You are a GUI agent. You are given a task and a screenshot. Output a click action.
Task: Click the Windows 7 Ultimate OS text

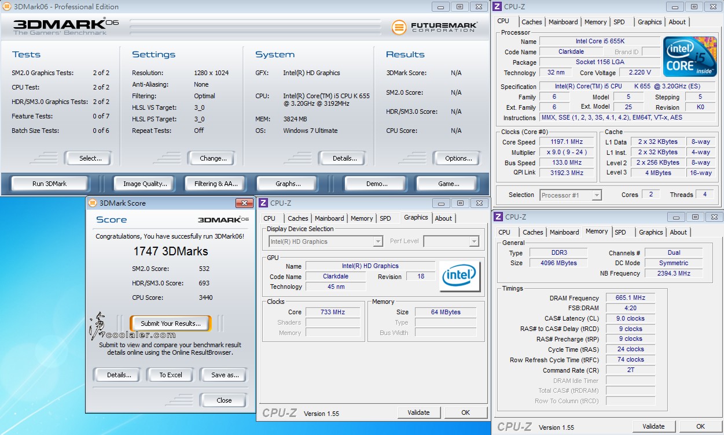coord(310,131)
